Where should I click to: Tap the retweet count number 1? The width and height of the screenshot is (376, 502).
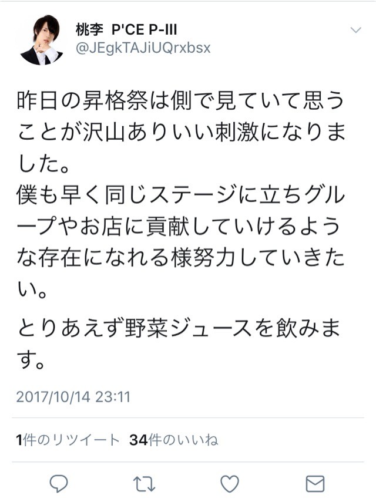(x=19, y=440)
